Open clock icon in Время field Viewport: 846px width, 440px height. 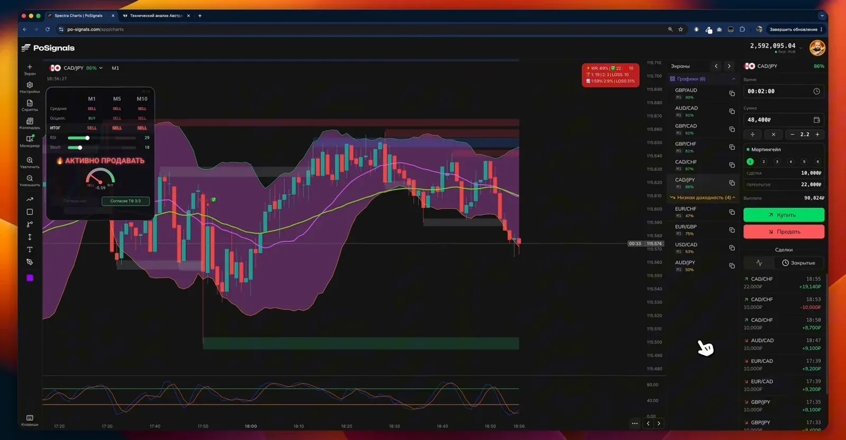[x=816, y=91]
